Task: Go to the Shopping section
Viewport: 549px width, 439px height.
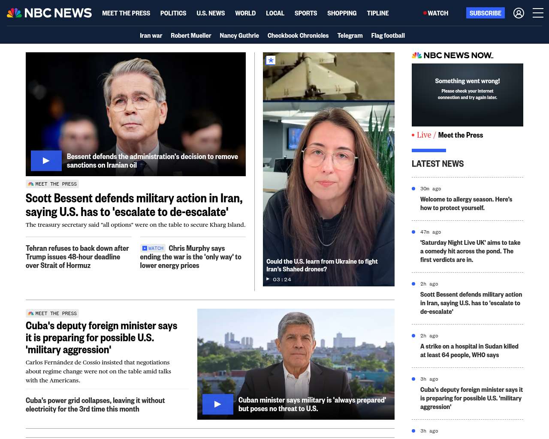Action: pyautogui.click(x=342, y=13)
